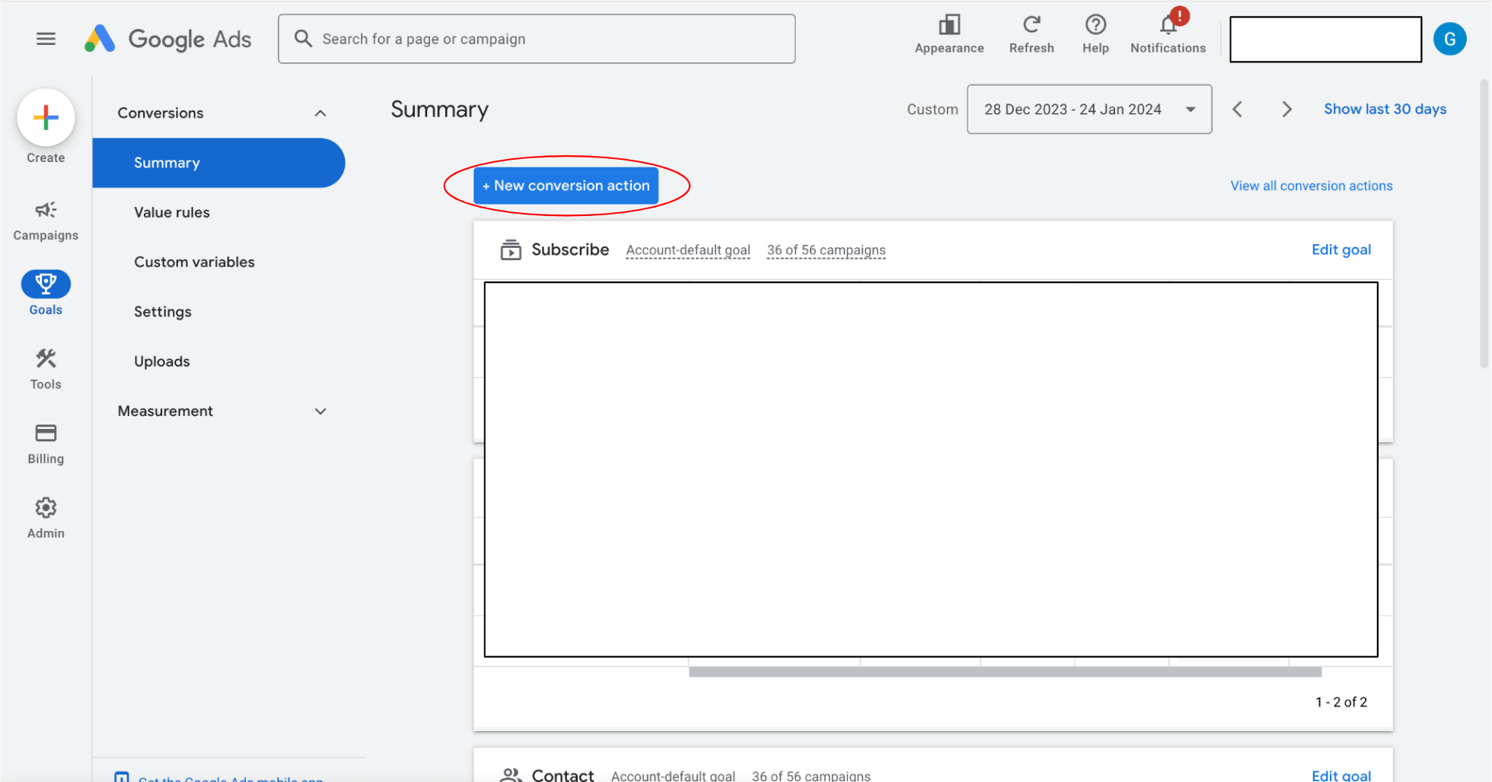The width and height of the screenshot is (1492, 782).
Task: Click the search for page or campaign field
Action: pos(537,39)
